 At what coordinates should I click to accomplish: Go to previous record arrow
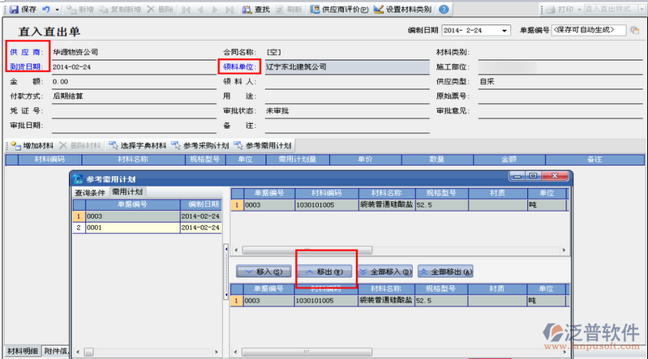200,10
